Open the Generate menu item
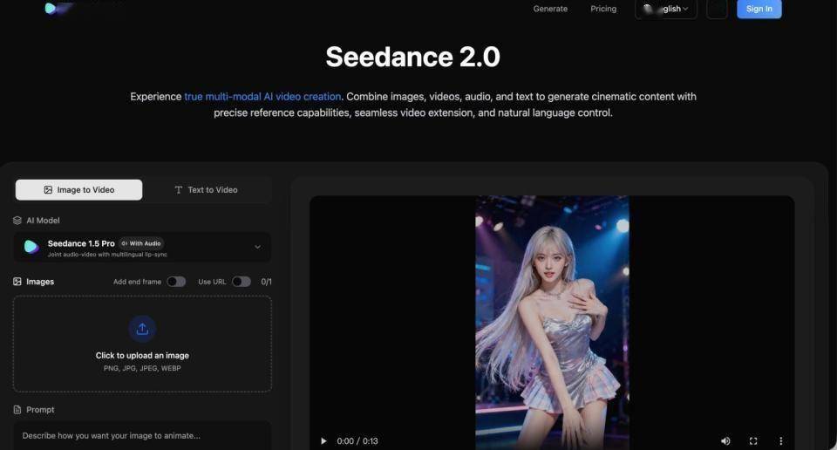The image size is (837, 450). [550, 9]
